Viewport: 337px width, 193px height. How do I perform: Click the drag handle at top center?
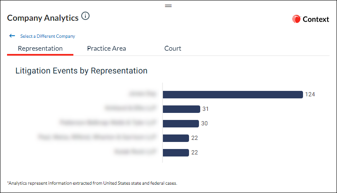pyautogui.click(x=168, y=6)
